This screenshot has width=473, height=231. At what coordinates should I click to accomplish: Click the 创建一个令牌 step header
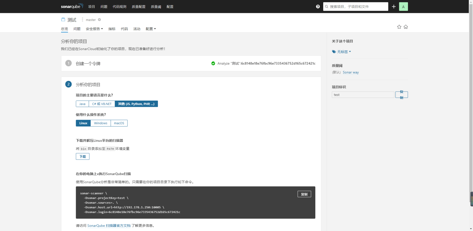pyautogui.click(x=88, y=64)
